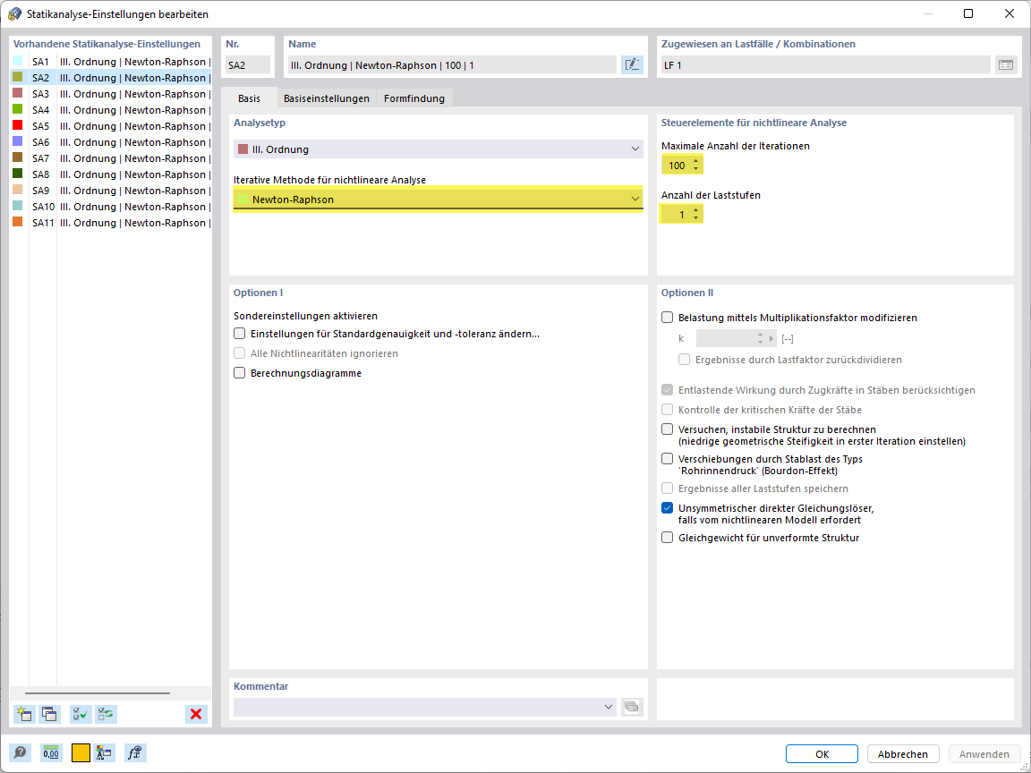Viewport: 1031px width, 773px height.
Task: Copy the selected analysis setting
Action: (x=50, y=714)
